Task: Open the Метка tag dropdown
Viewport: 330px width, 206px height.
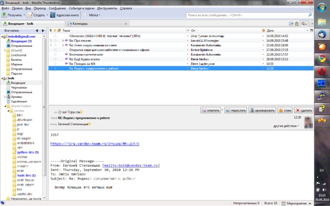Action: click(92, 15)
